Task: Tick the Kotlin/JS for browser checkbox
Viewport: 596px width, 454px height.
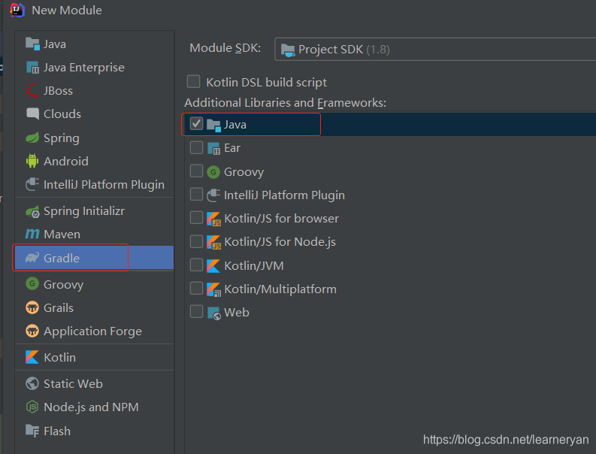Action: click(x=196, y=217)
